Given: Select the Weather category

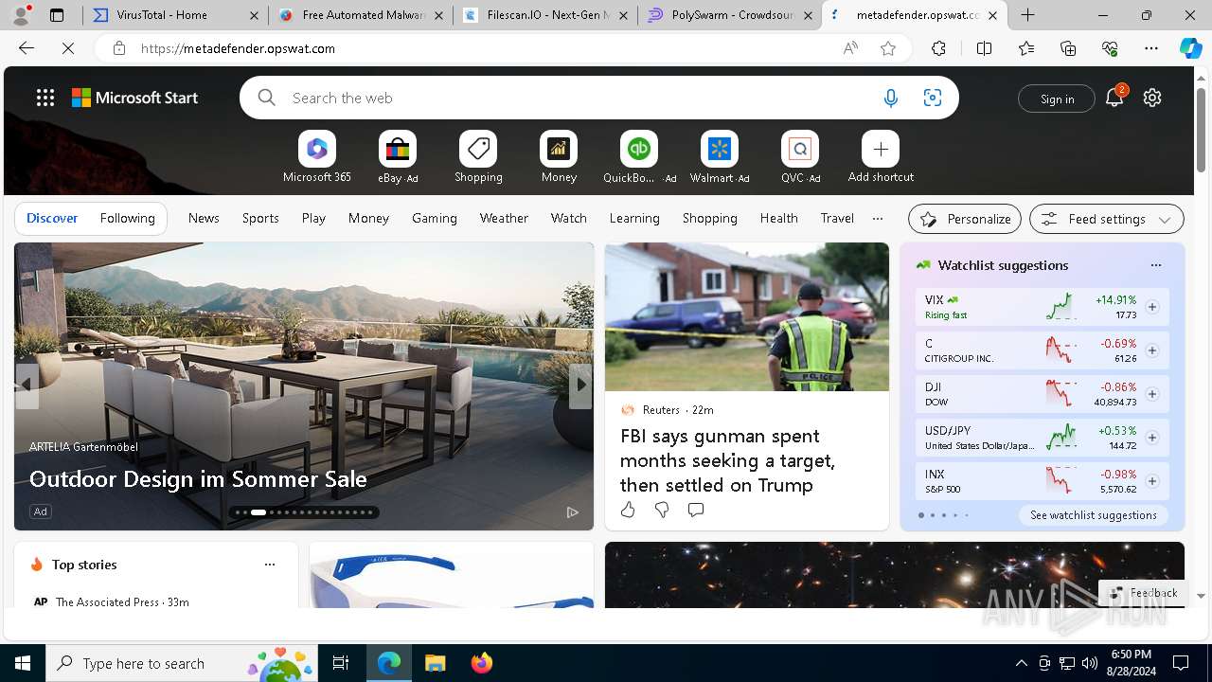Looking at the screenshot, I should 504,218.
